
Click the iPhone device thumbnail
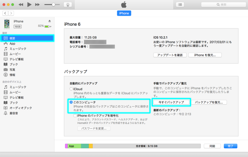7,24
